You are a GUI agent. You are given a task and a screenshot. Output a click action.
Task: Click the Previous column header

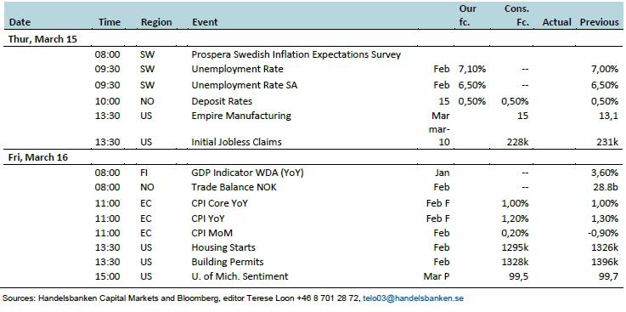click(x=600, y=22)
